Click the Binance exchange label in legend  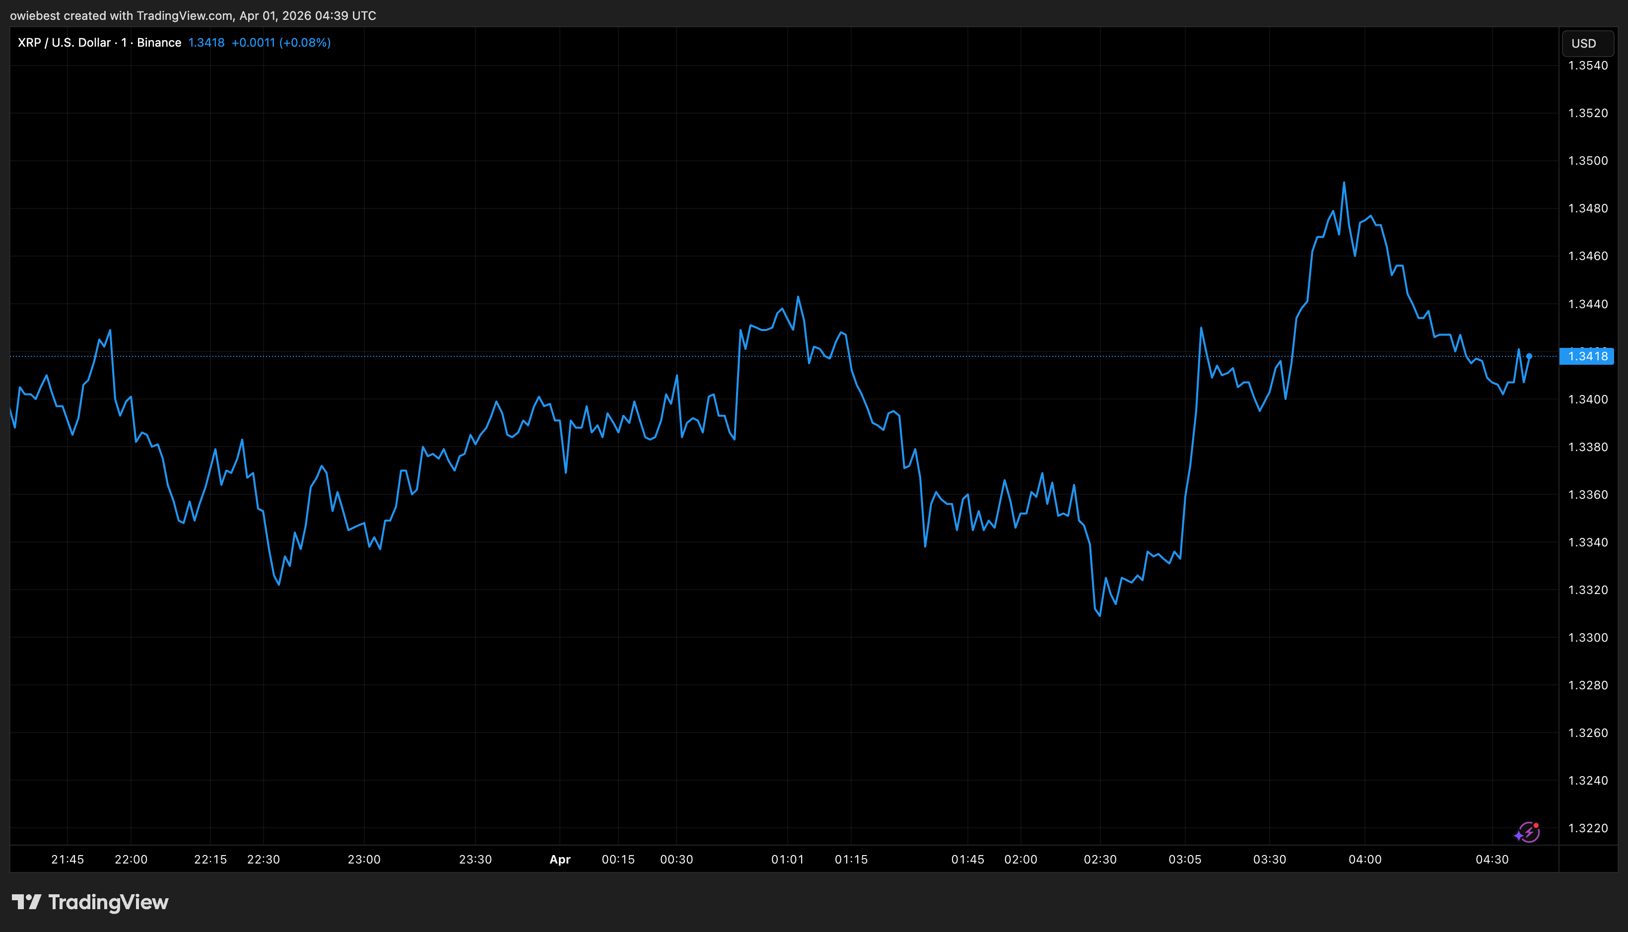(159, 43)
